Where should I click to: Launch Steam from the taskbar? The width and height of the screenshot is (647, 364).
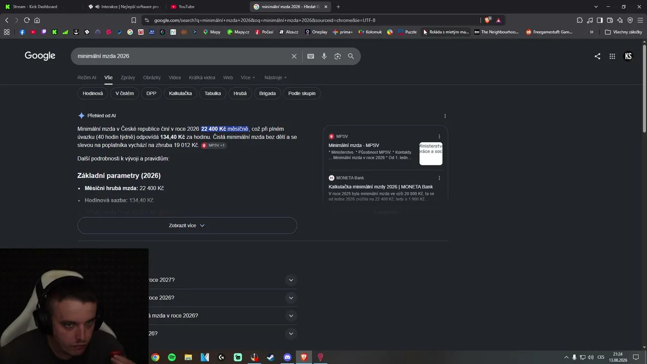pyautogui.click(x=271, y=357)
